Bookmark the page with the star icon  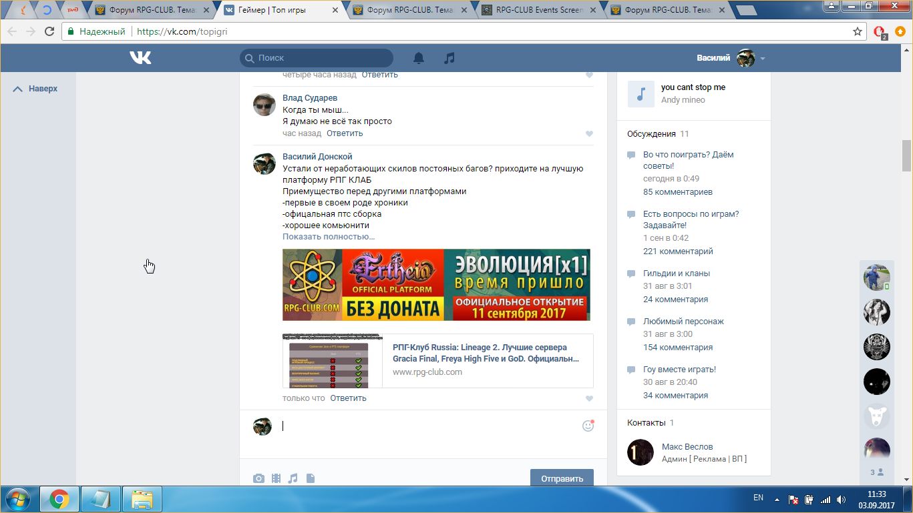pos(858,31)
